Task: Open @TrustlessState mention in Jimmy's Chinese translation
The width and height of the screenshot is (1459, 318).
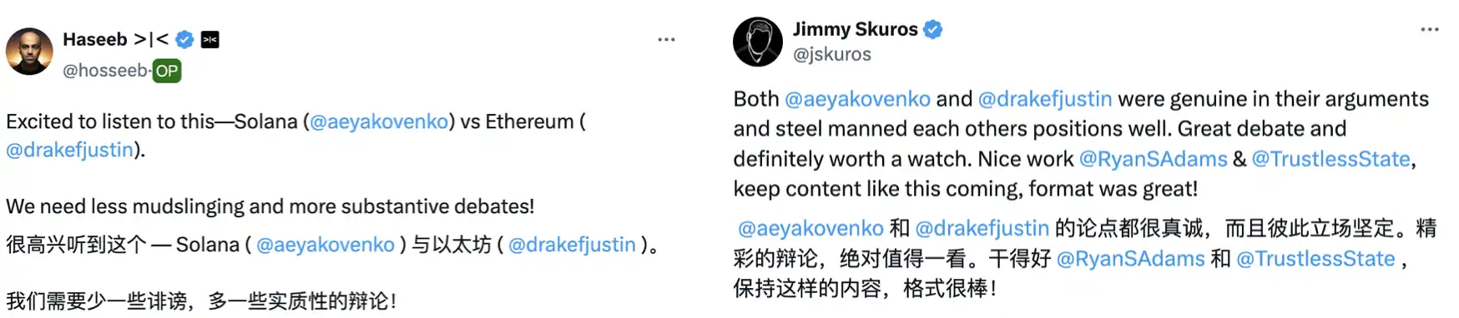Action: pyautogui.click(x=1316, y=259)
